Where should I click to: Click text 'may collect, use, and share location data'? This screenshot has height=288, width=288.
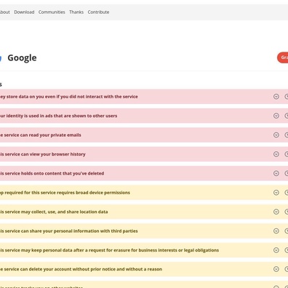64,212
